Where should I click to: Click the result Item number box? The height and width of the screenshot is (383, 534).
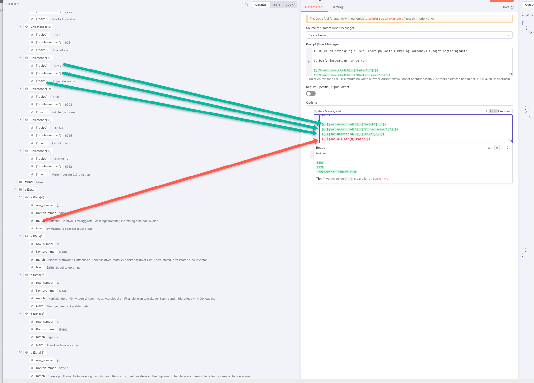pyautogui.click(x=497, y=148)
